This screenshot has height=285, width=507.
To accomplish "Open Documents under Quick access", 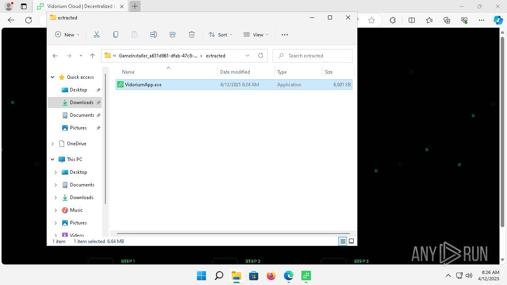I will coord(78,115).
